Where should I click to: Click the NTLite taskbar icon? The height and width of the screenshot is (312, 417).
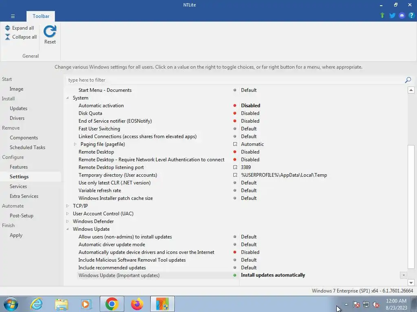click(x=162, y=304)
